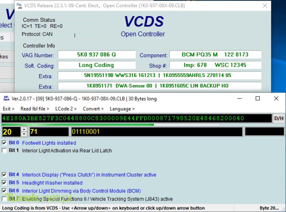Close the LCode long coding window
286x212 pixels.
[276, 98]
